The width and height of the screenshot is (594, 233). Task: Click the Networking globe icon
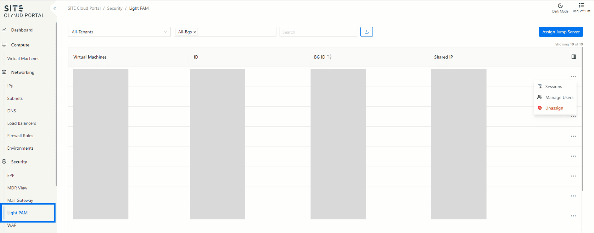coord(4,72)
